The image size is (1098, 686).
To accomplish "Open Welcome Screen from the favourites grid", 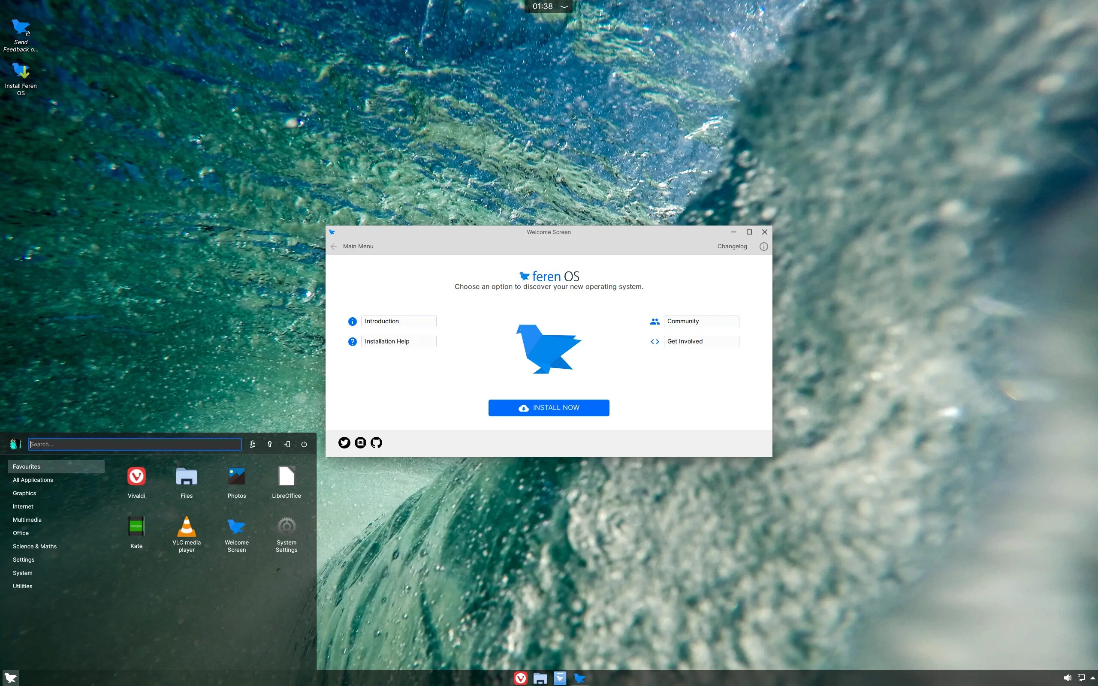I will (x=236, y=527).
